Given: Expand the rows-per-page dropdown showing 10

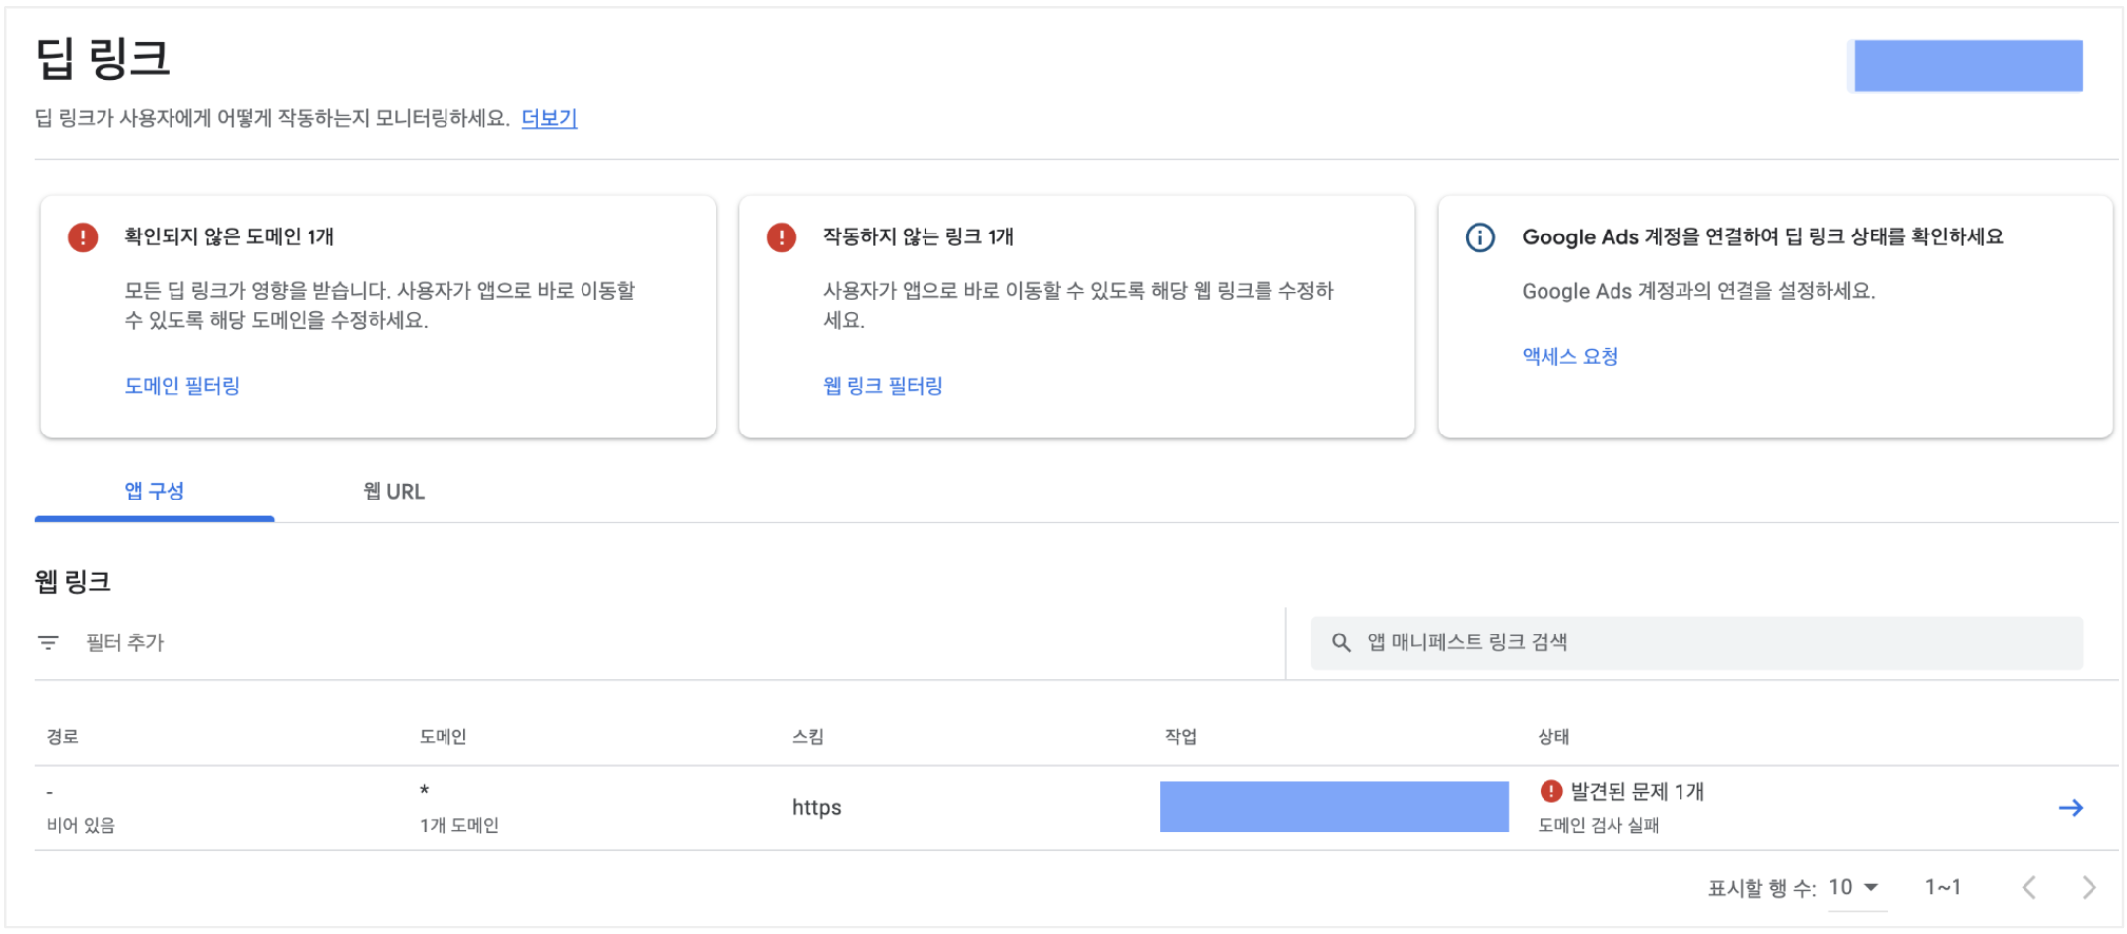Looking at the screenshot, I should pyautogui.click(x=1854, y=888).
